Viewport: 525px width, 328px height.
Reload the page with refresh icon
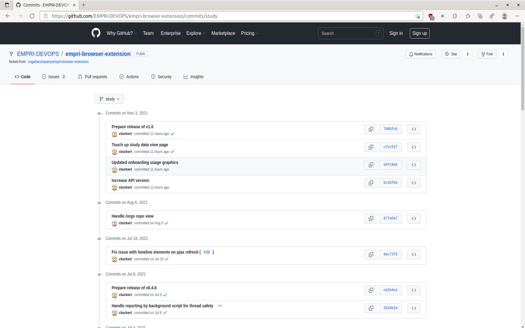pos(32,16)
